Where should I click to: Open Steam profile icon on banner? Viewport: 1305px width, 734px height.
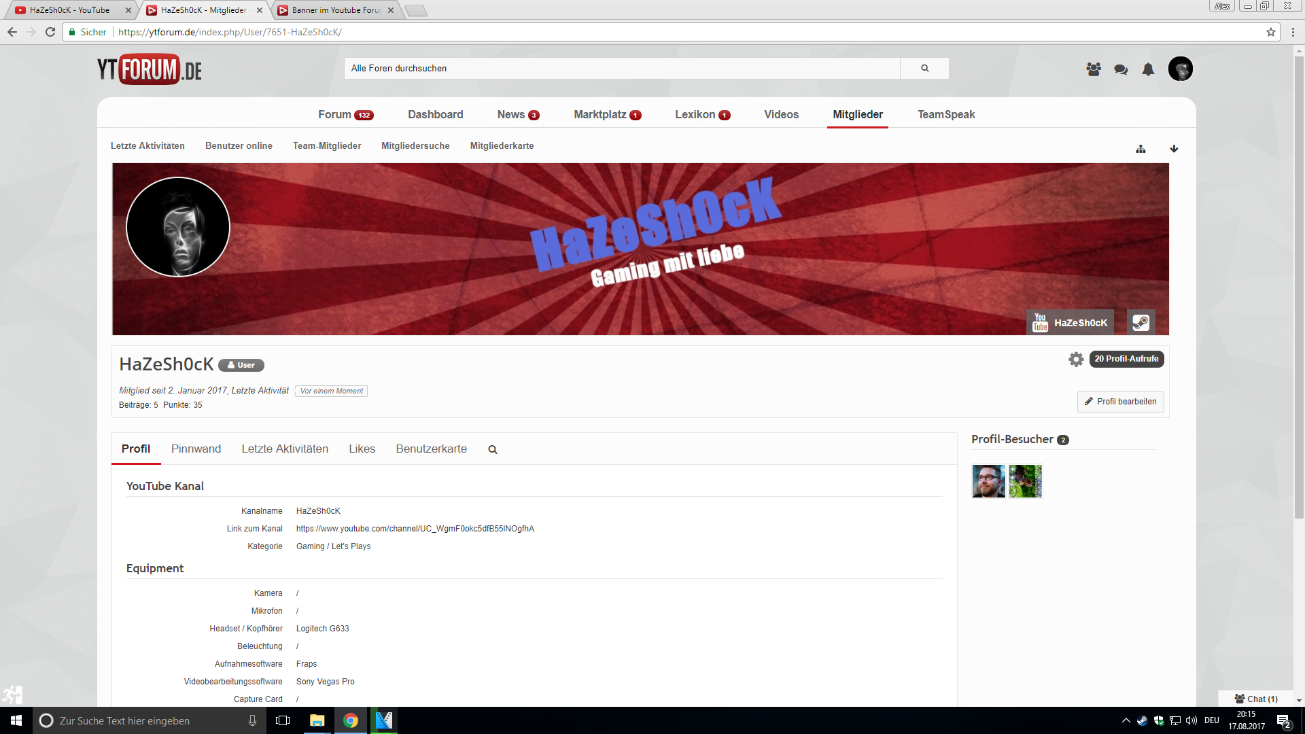[1141, 322]
